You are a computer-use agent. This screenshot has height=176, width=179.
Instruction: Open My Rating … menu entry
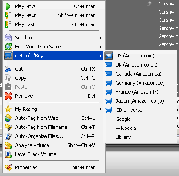click(x=54, y=109)
